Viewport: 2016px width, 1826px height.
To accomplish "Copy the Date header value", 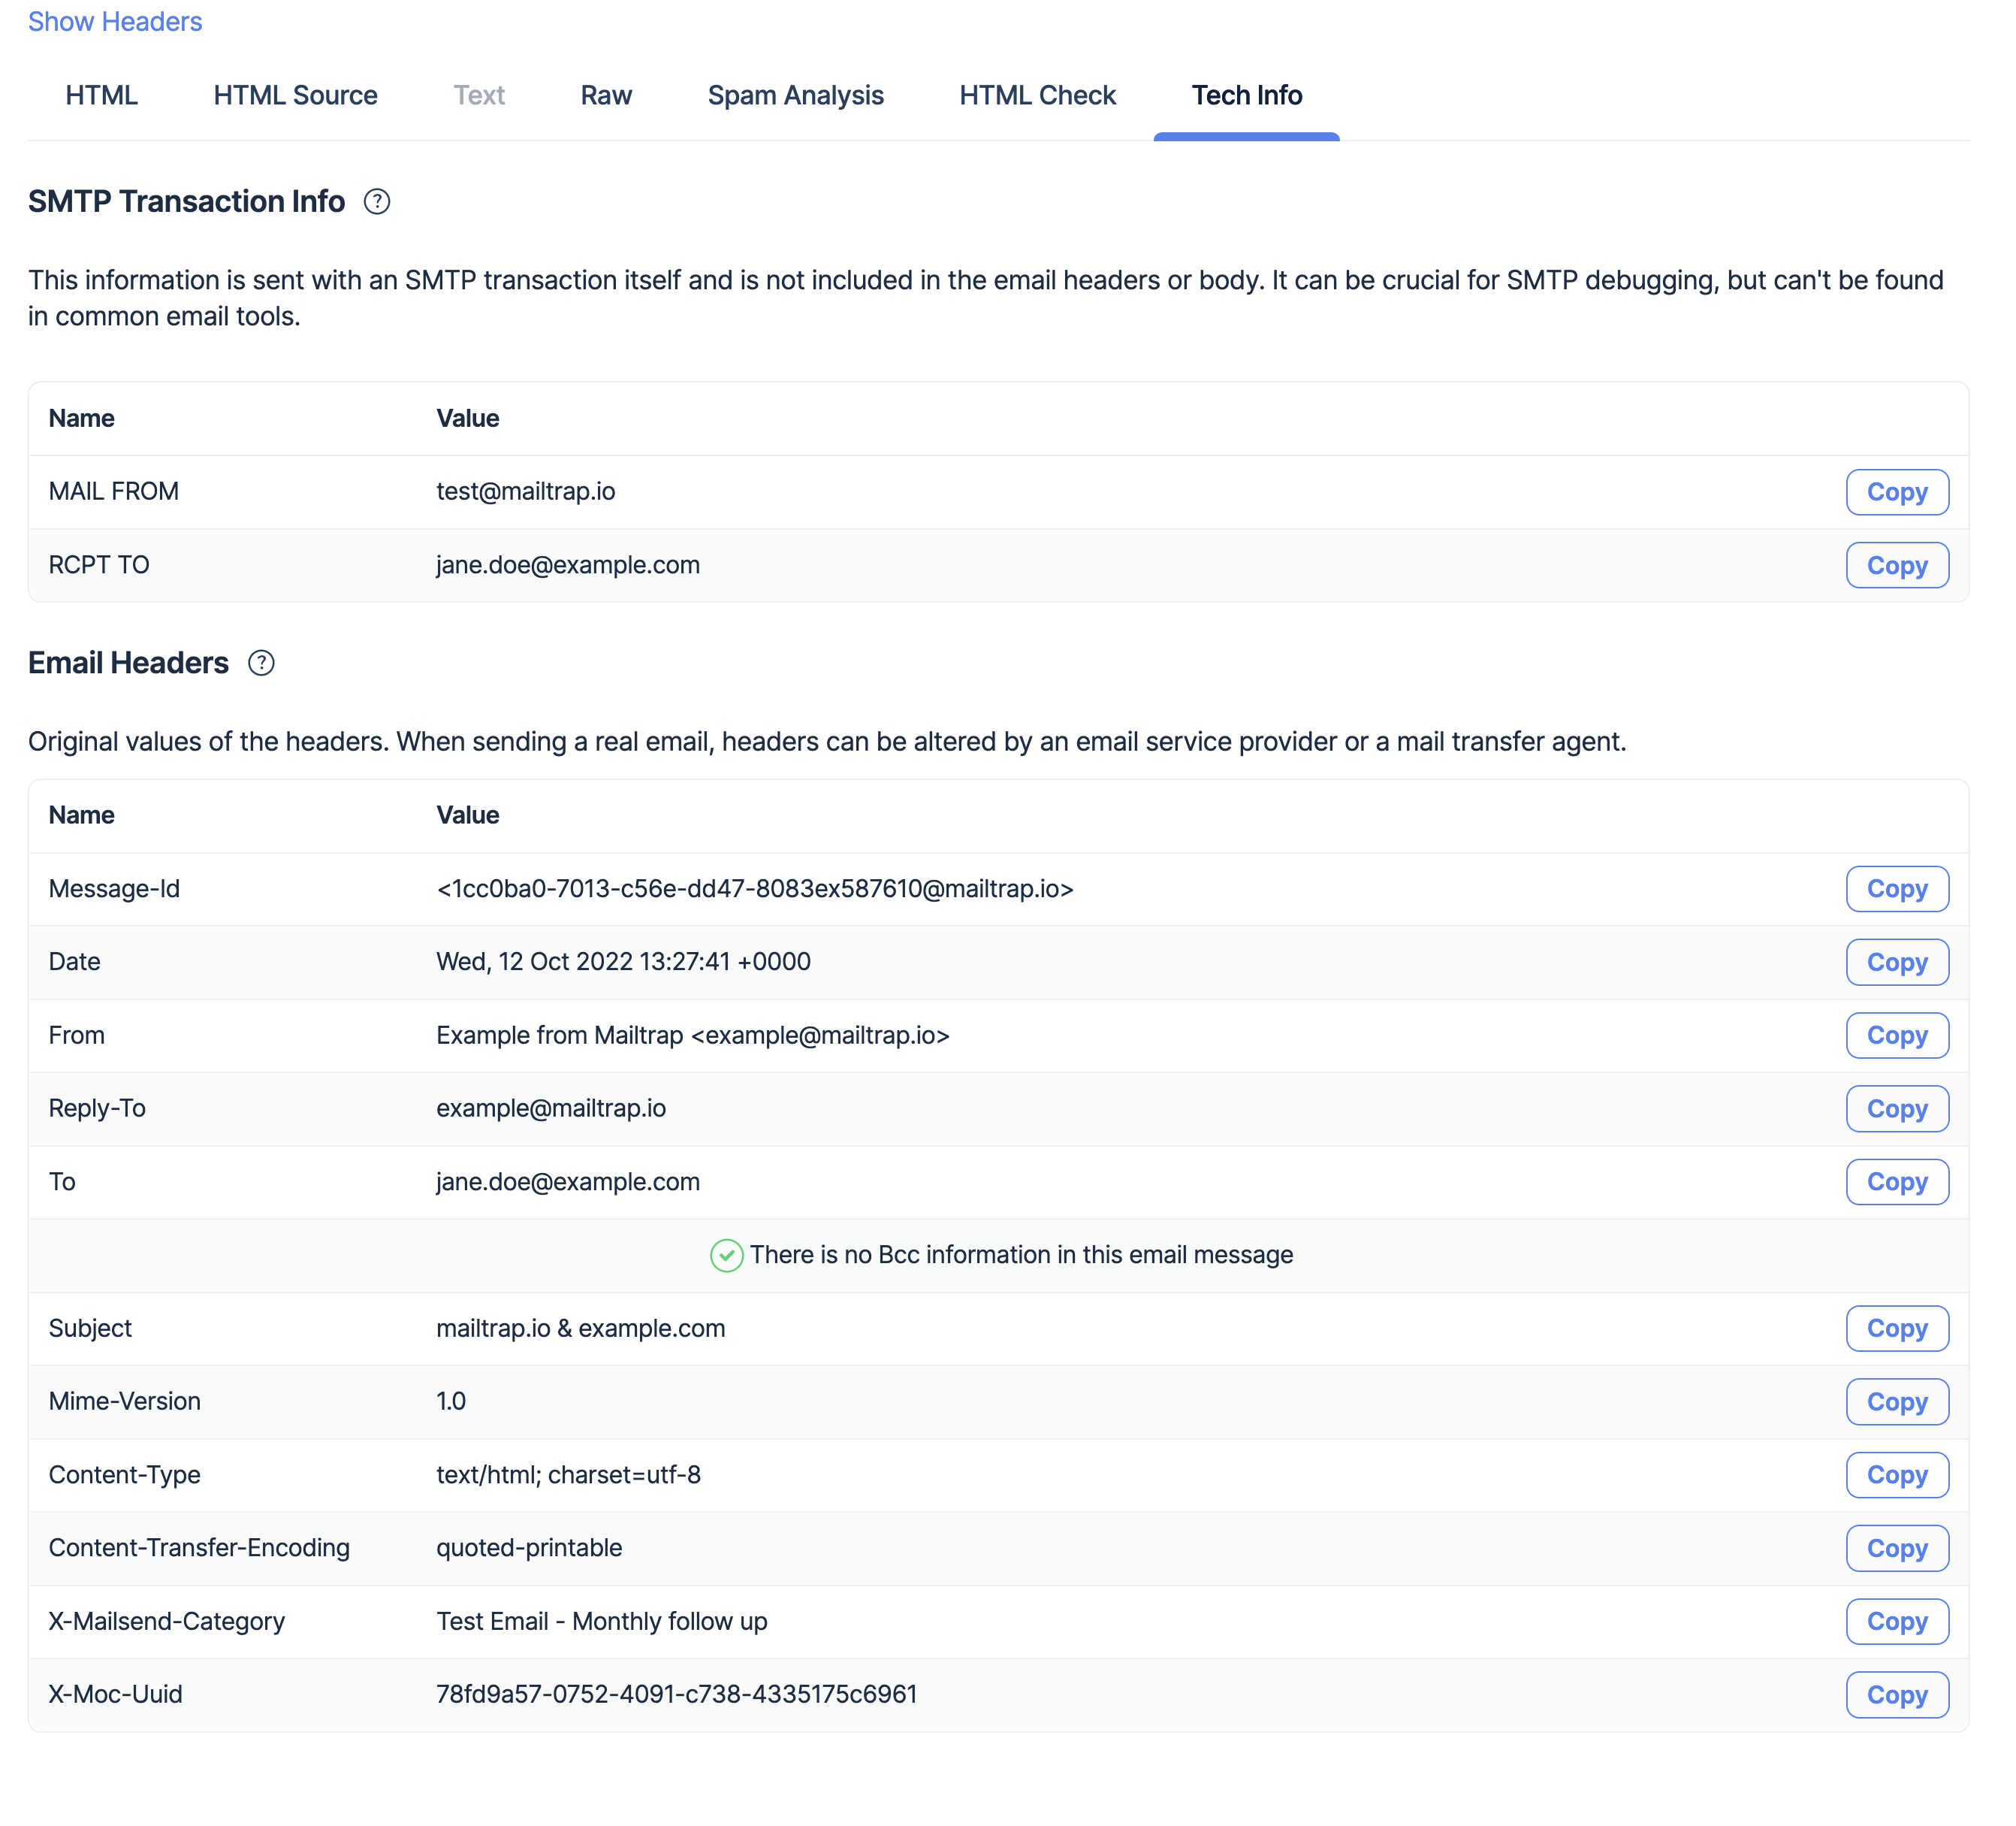I will click(x=1896, y=962).
